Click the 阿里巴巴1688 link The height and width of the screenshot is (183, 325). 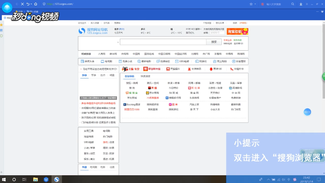pos(132,109)
